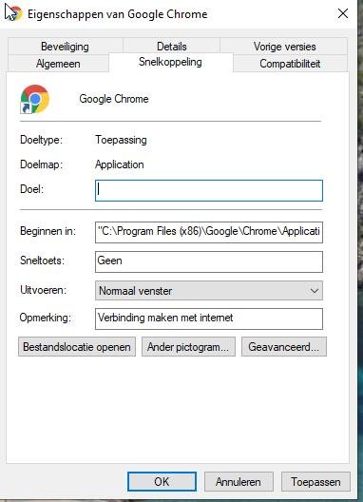
Task: Click into the Doel input field
Action: [209, 190]
